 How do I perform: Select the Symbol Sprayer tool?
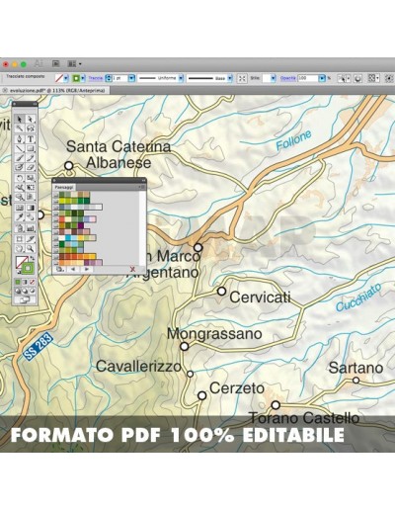20,227
